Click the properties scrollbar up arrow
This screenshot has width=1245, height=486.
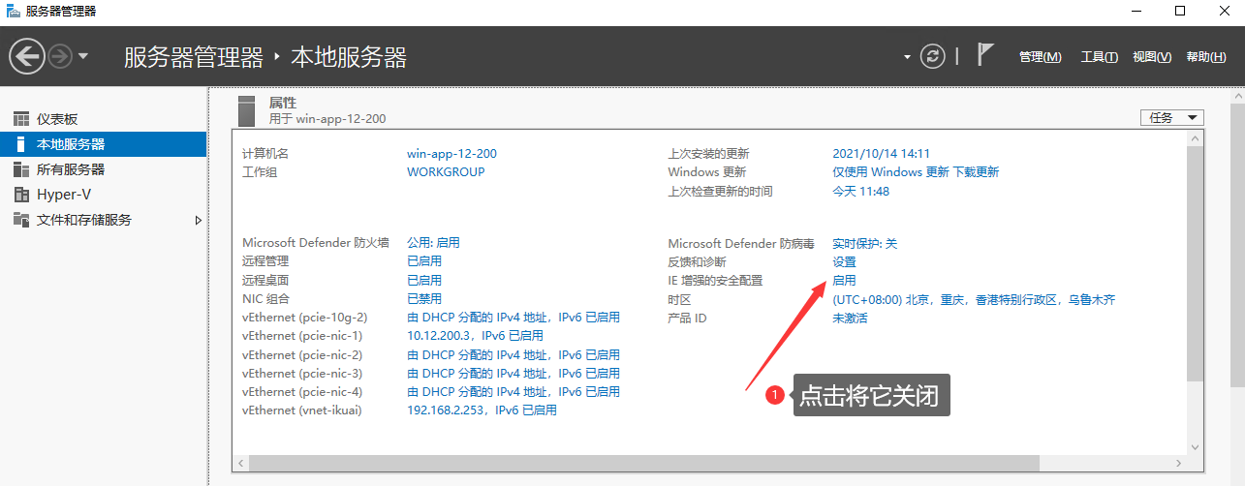(1195, 139)
